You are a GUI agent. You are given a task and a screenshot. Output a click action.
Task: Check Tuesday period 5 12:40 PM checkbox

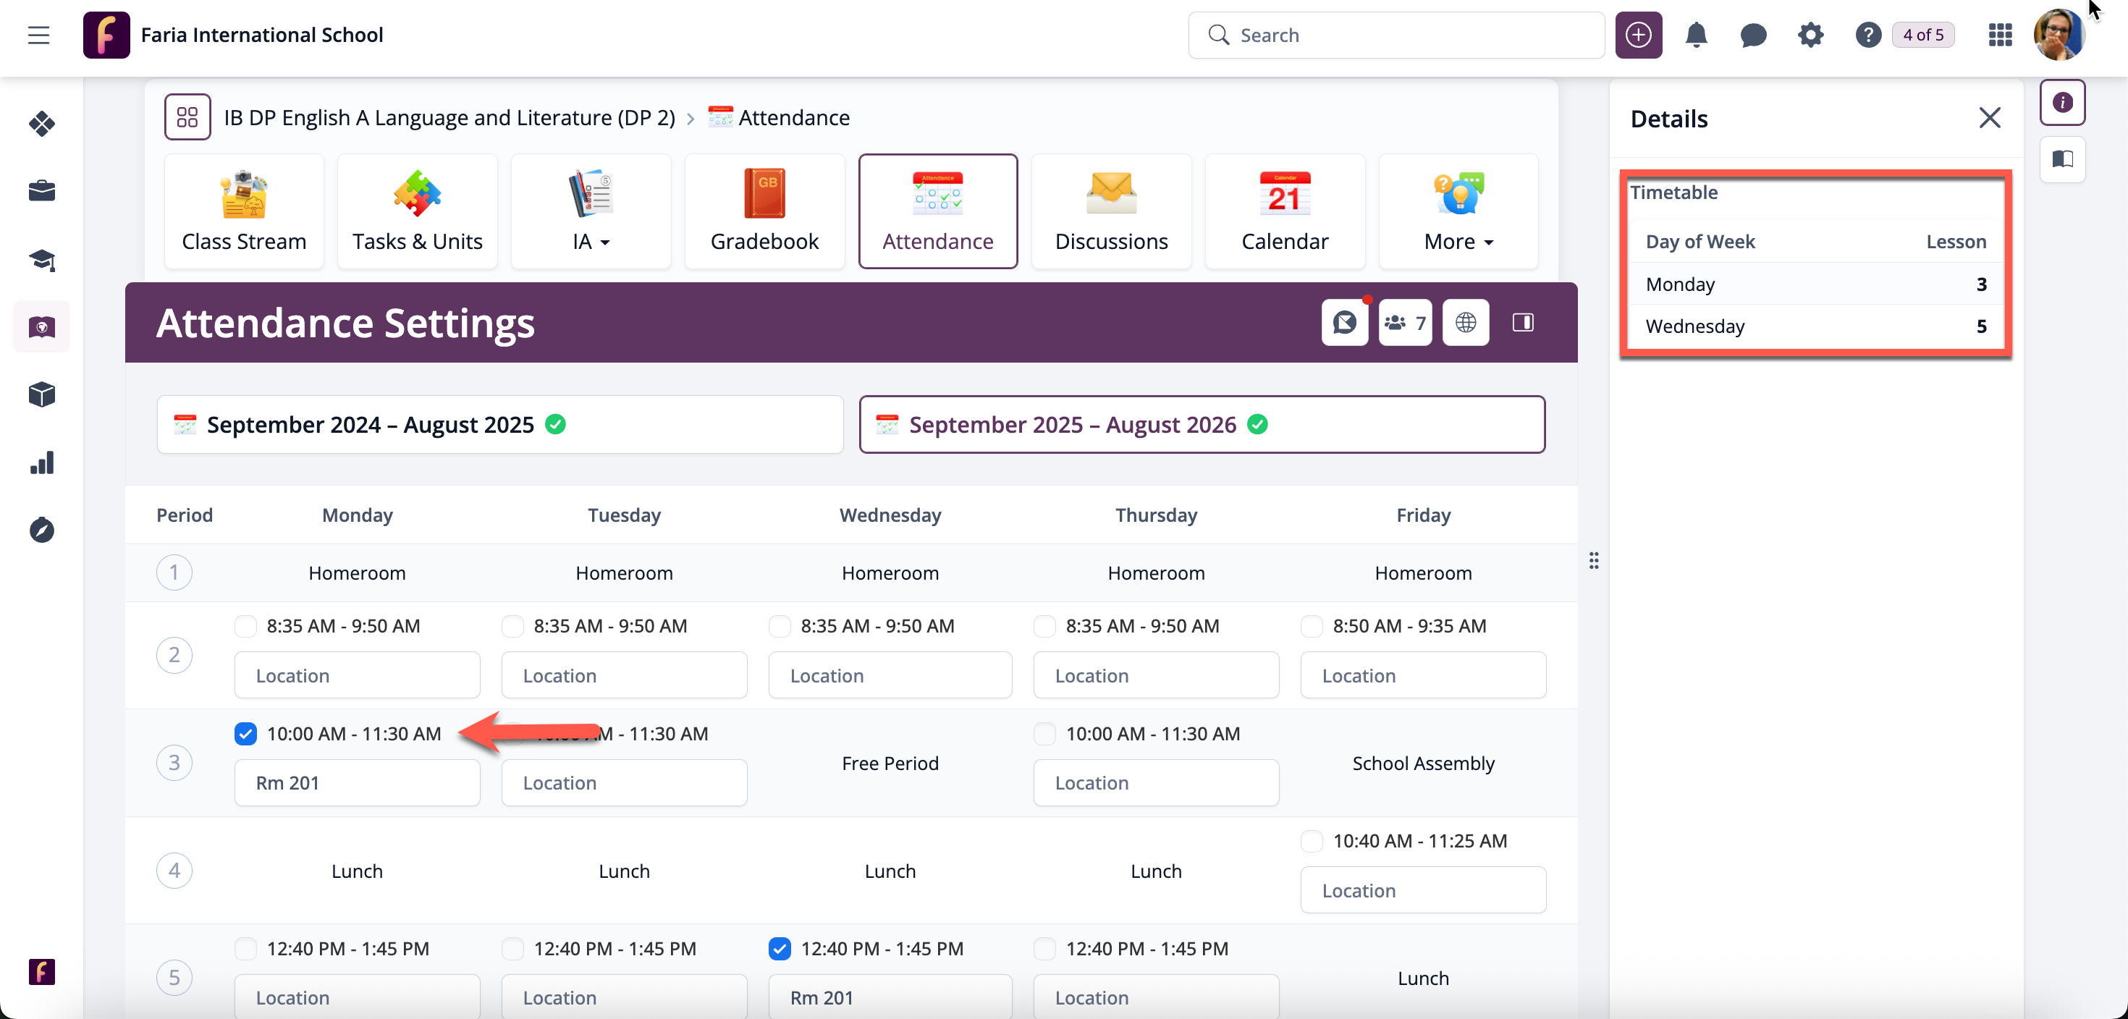click(x=512, y=948)
